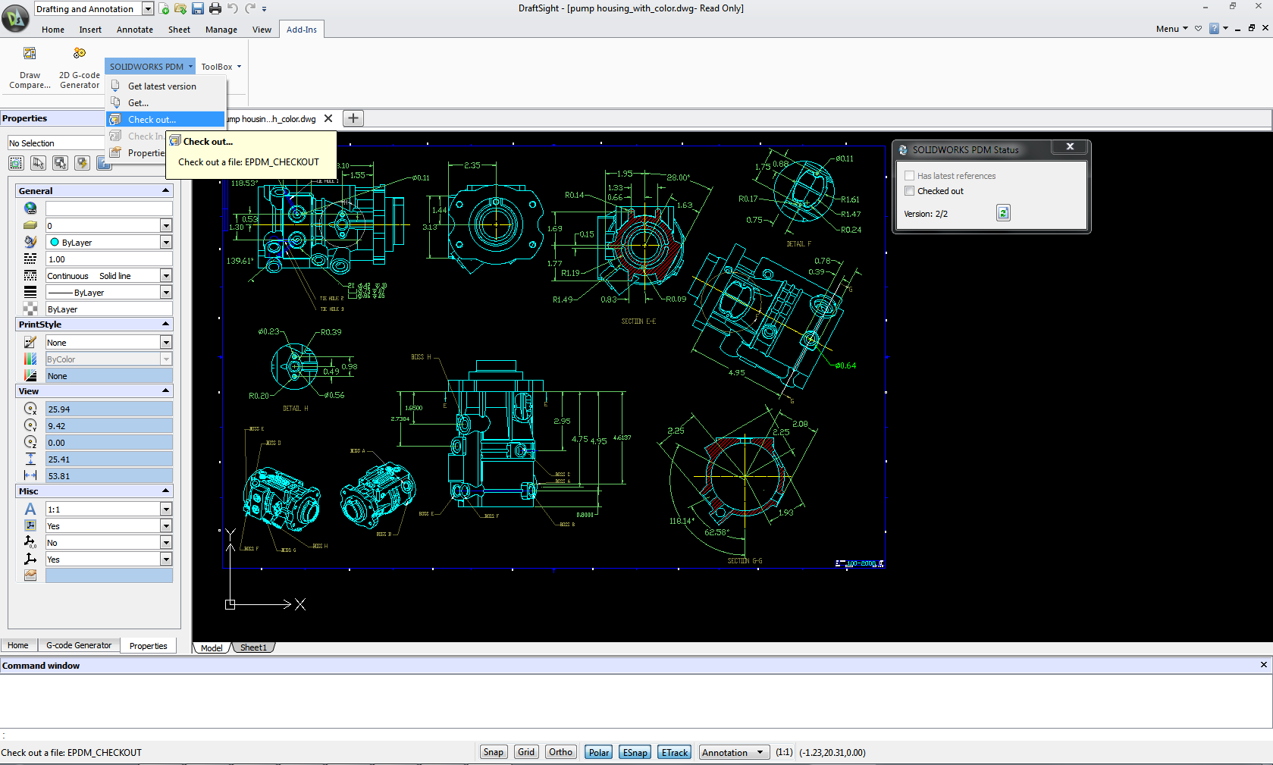The width and height of the screenshot is (1273, 765).
Task: Click the Help question mark icon
Action: (x=1214, y=29)
